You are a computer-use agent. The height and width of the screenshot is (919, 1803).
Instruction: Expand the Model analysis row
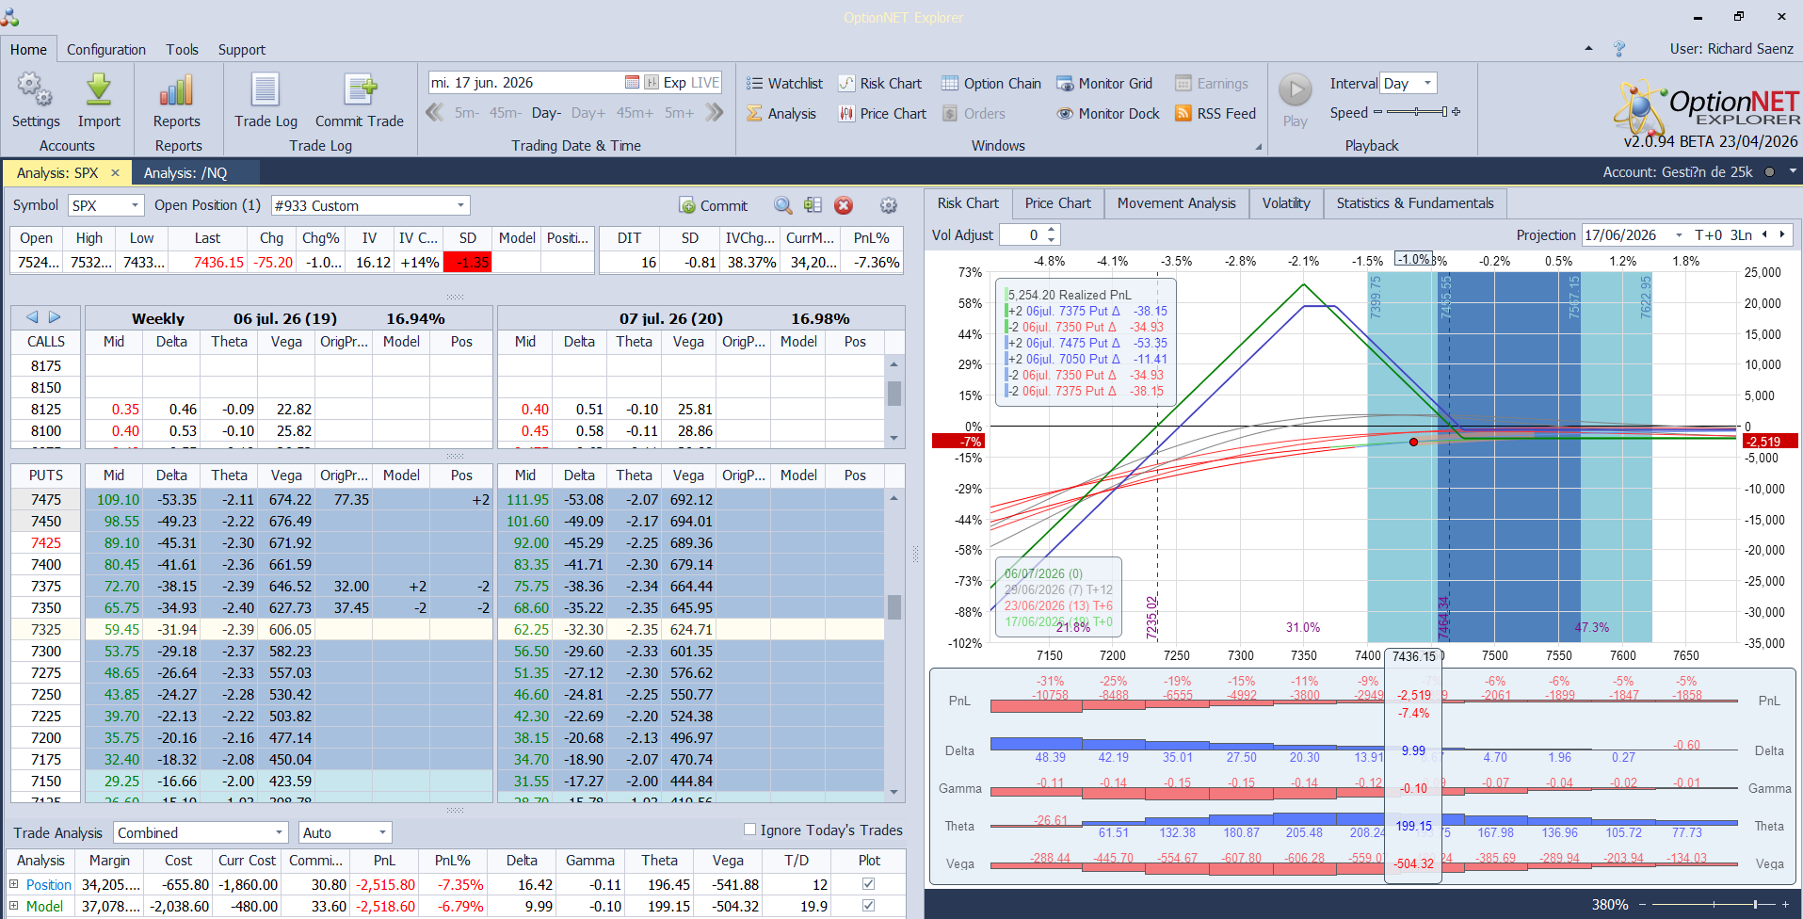pos(14,906)
